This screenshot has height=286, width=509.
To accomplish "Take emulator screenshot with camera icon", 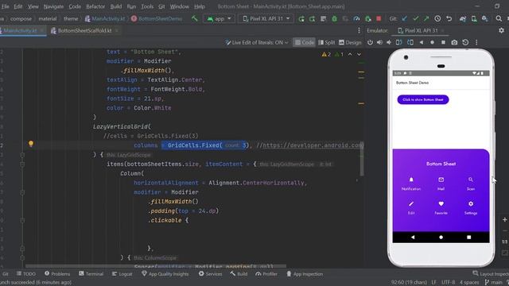I will pyautogui.click(x=454, y=42).
